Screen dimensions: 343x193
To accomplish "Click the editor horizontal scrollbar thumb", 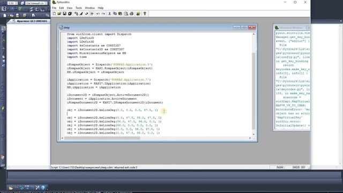I will (x=102, y=138).
